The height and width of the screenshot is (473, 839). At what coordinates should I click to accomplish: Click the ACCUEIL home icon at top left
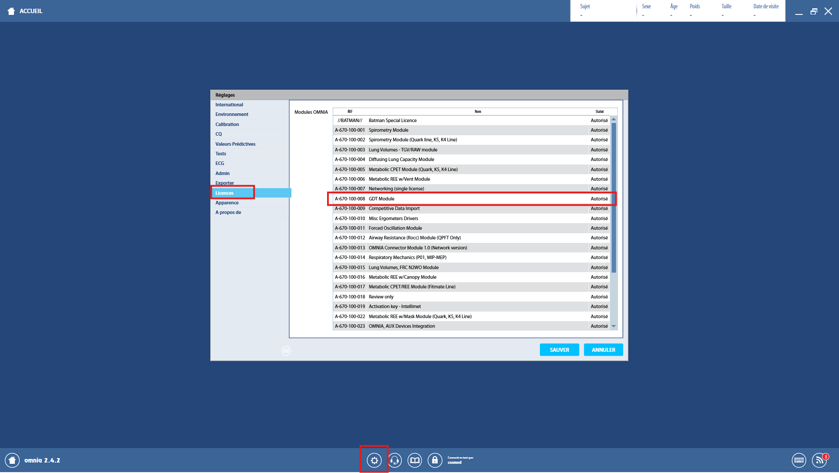pyautogui.click(x=11, y=11)
